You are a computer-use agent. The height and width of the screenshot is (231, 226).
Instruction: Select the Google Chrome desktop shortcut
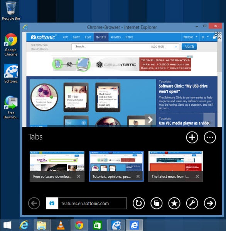coord(11,45)
